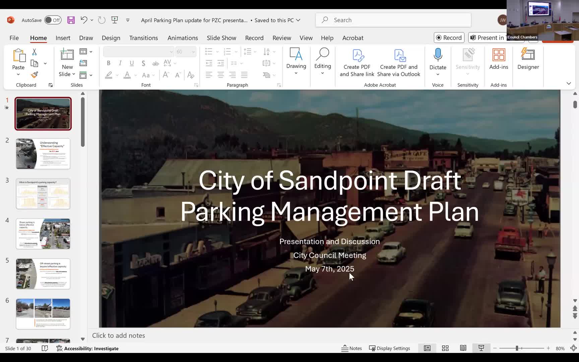
Task: Switch to Slide Sorter view
Action: click(x=445, y=348)
